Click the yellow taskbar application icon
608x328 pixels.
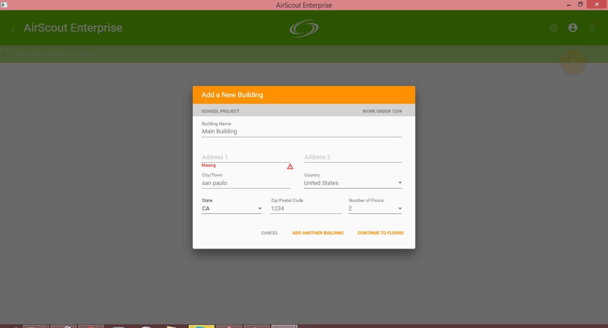click(201, 327)
